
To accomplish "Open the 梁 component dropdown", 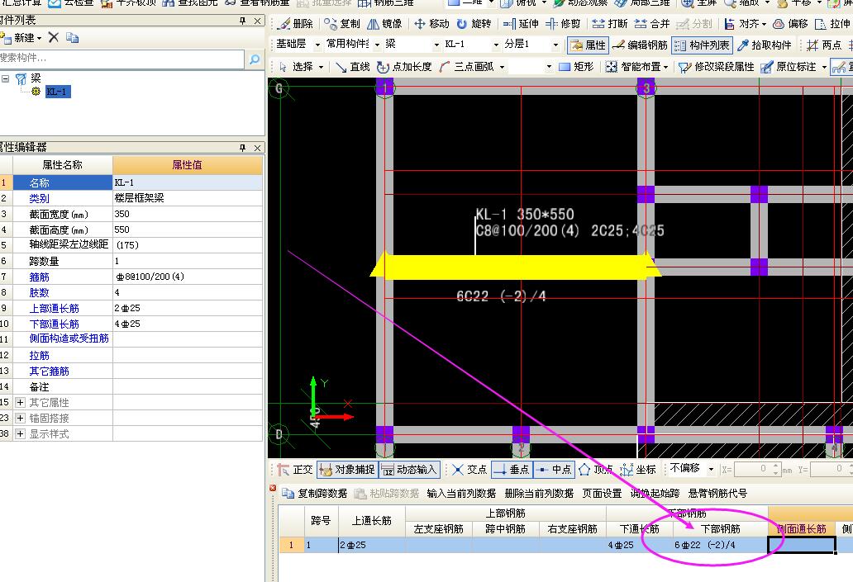I will click(x=436, y=45).
